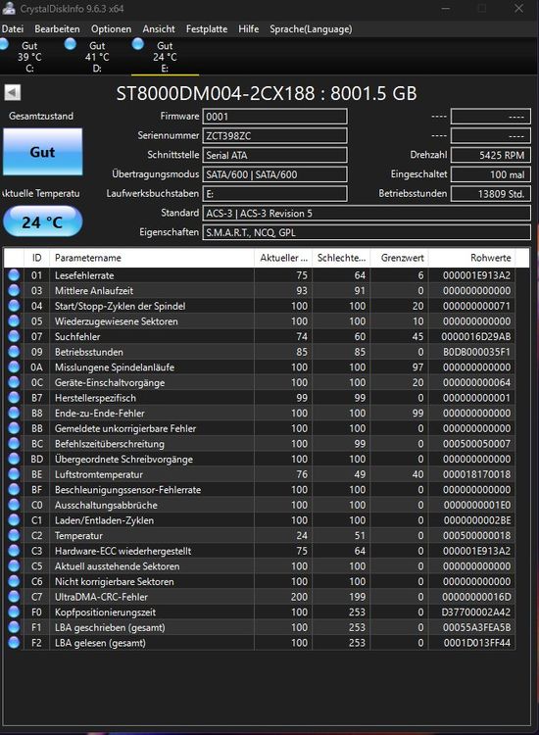539x735 pixels.
Task: Click the Rohwerte column header
Action: click(x=472, y=258)
